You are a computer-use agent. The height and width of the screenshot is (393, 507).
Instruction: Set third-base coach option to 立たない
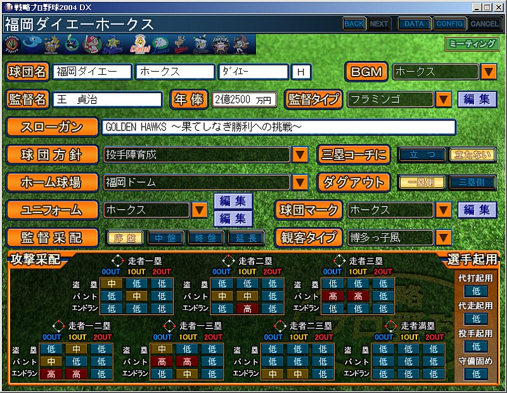point(472,155)
